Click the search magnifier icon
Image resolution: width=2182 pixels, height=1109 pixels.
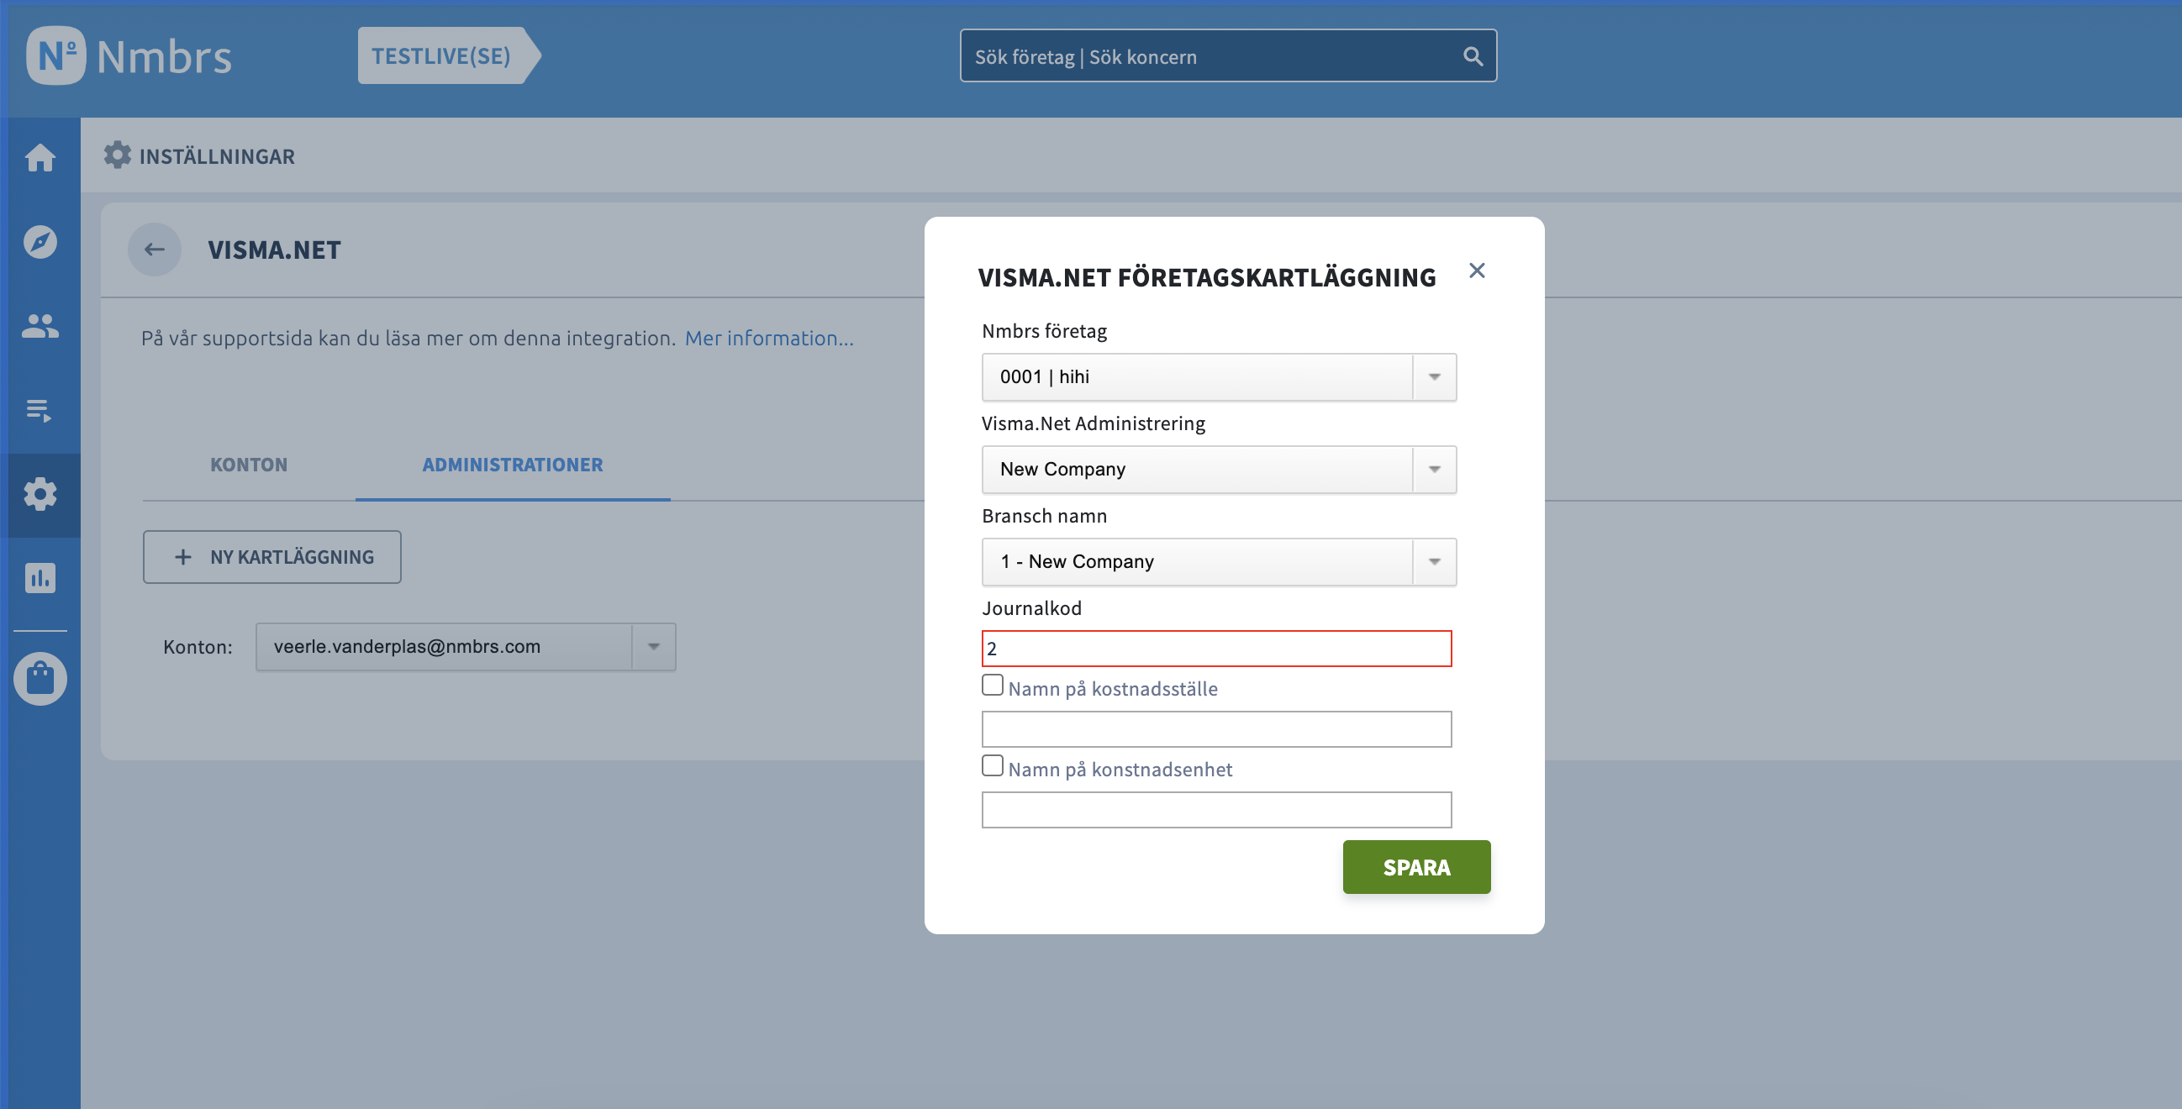(1472, 56)
